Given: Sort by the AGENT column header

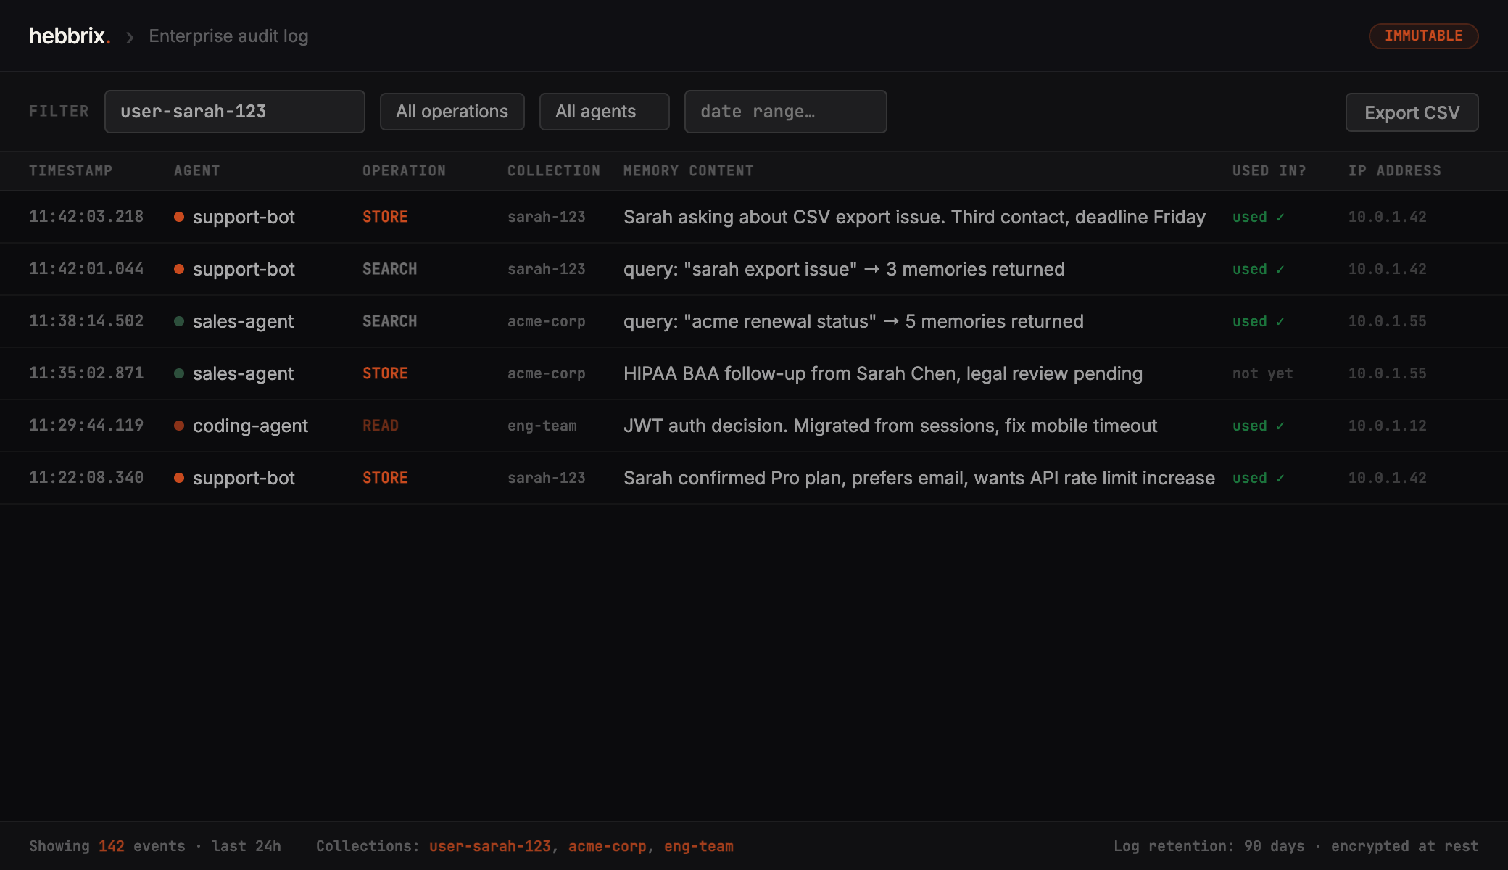Looking at the screenshot, I should pos(196,171).
